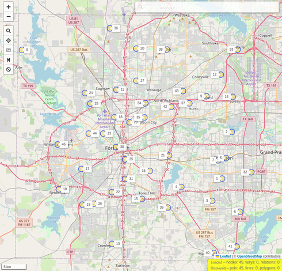Image resolution: width=282 pixels, height=271 pixels.
Task: Click the map layer picture icon
Action: (x=9, y=50)
